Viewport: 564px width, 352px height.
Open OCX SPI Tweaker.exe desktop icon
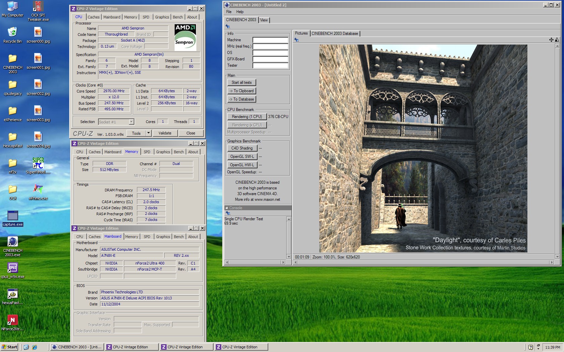38,11
